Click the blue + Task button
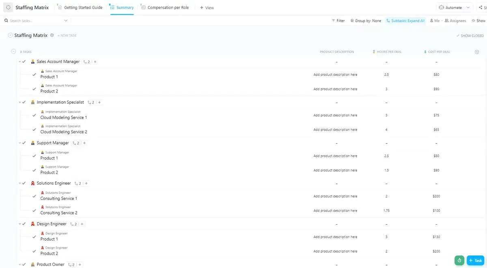 point(476,260)
